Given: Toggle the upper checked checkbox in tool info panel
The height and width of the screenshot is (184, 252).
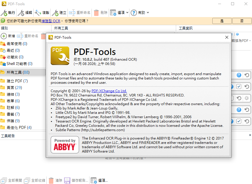Looking at the screenshot, I should 239,87.
